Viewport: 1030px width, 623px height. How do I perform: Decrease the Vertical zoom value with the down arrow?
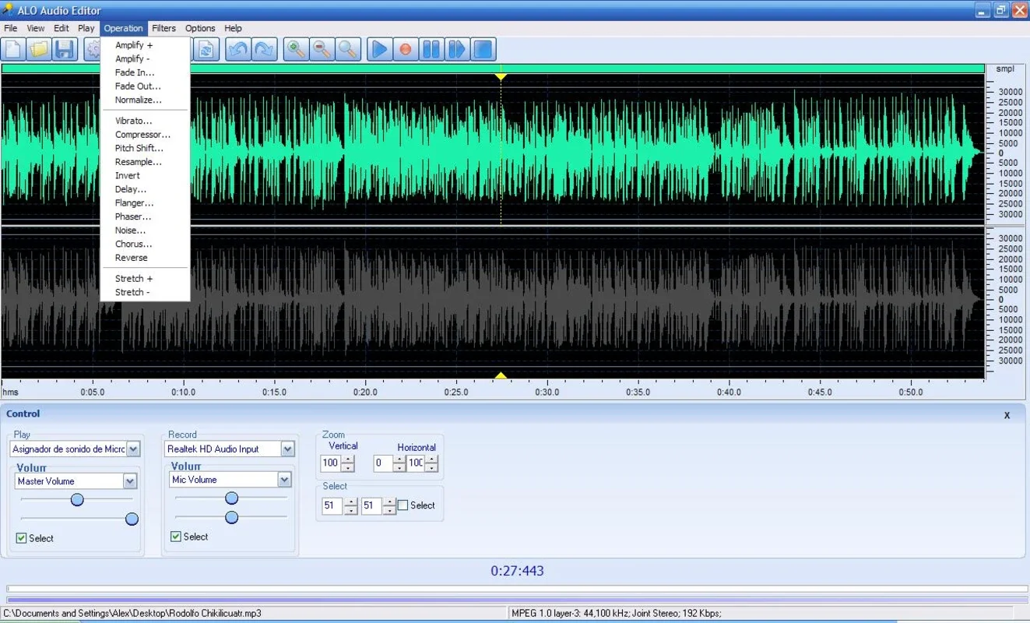coord(348,467)
